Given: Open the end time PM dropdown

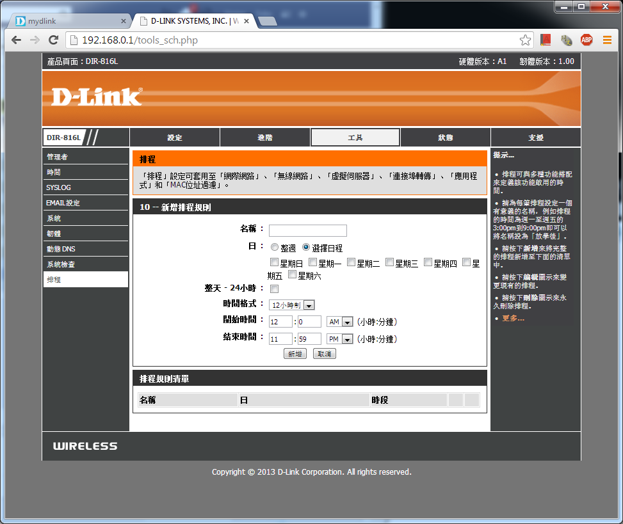Looking at the screenshot, I should 340,339.
